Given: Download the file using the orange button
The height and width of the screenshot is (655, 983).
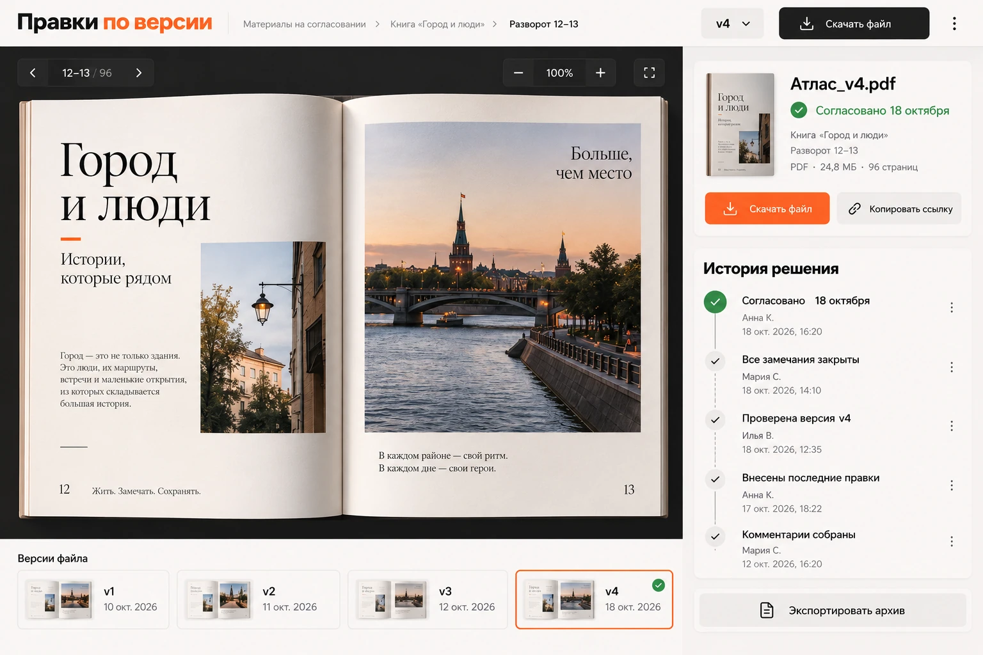Looking at the screenshot, I should click(767, 209).
